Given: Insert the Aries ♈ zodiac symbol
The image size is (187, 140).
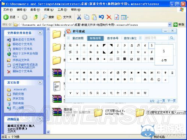Looking at the screenshot, I should pos(70,93).
